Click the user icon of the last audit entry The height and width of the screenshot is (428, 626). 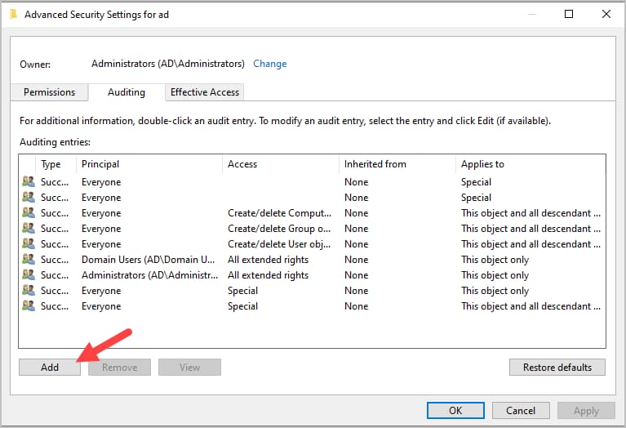(x=29, y=306)
